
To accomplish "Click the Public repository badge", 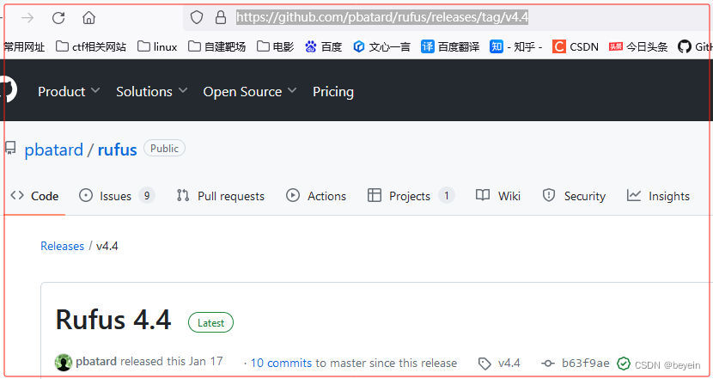I will 164,149.
